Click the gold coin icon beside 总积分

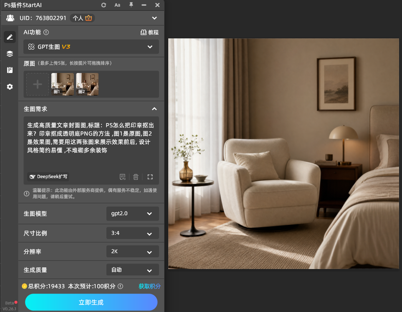pos(24,286)
